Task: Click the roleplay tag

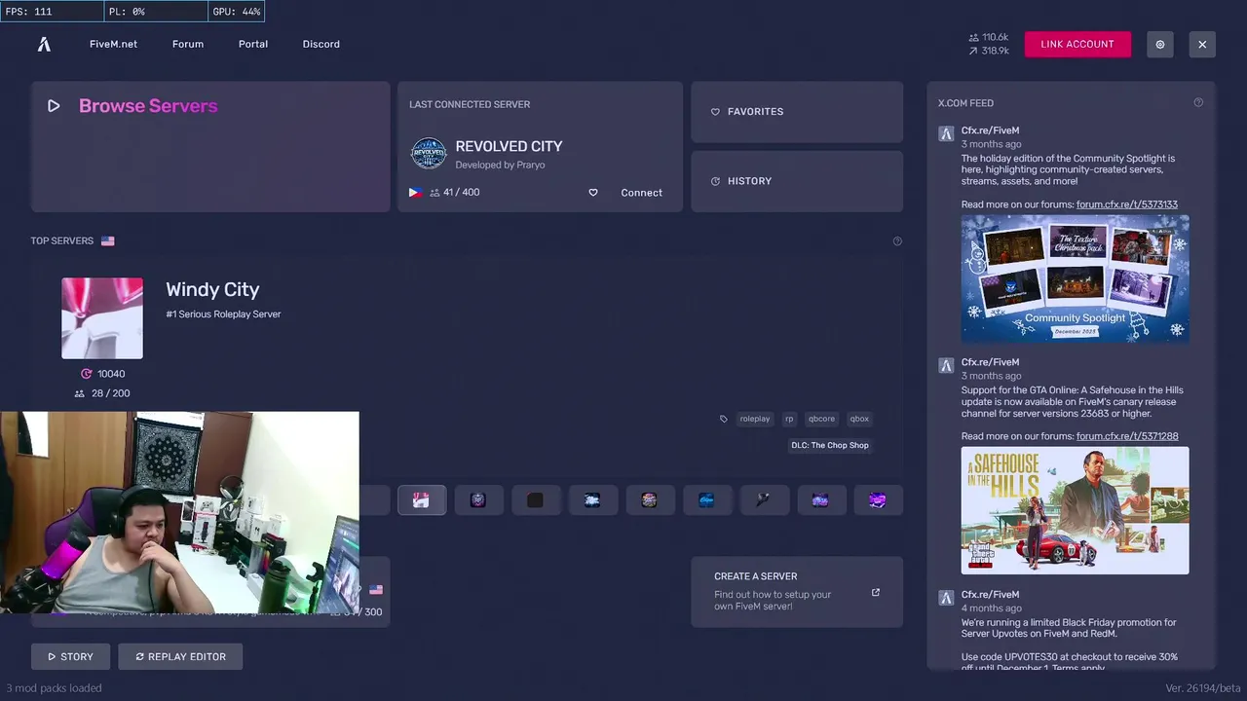Action: click(755, 419)
